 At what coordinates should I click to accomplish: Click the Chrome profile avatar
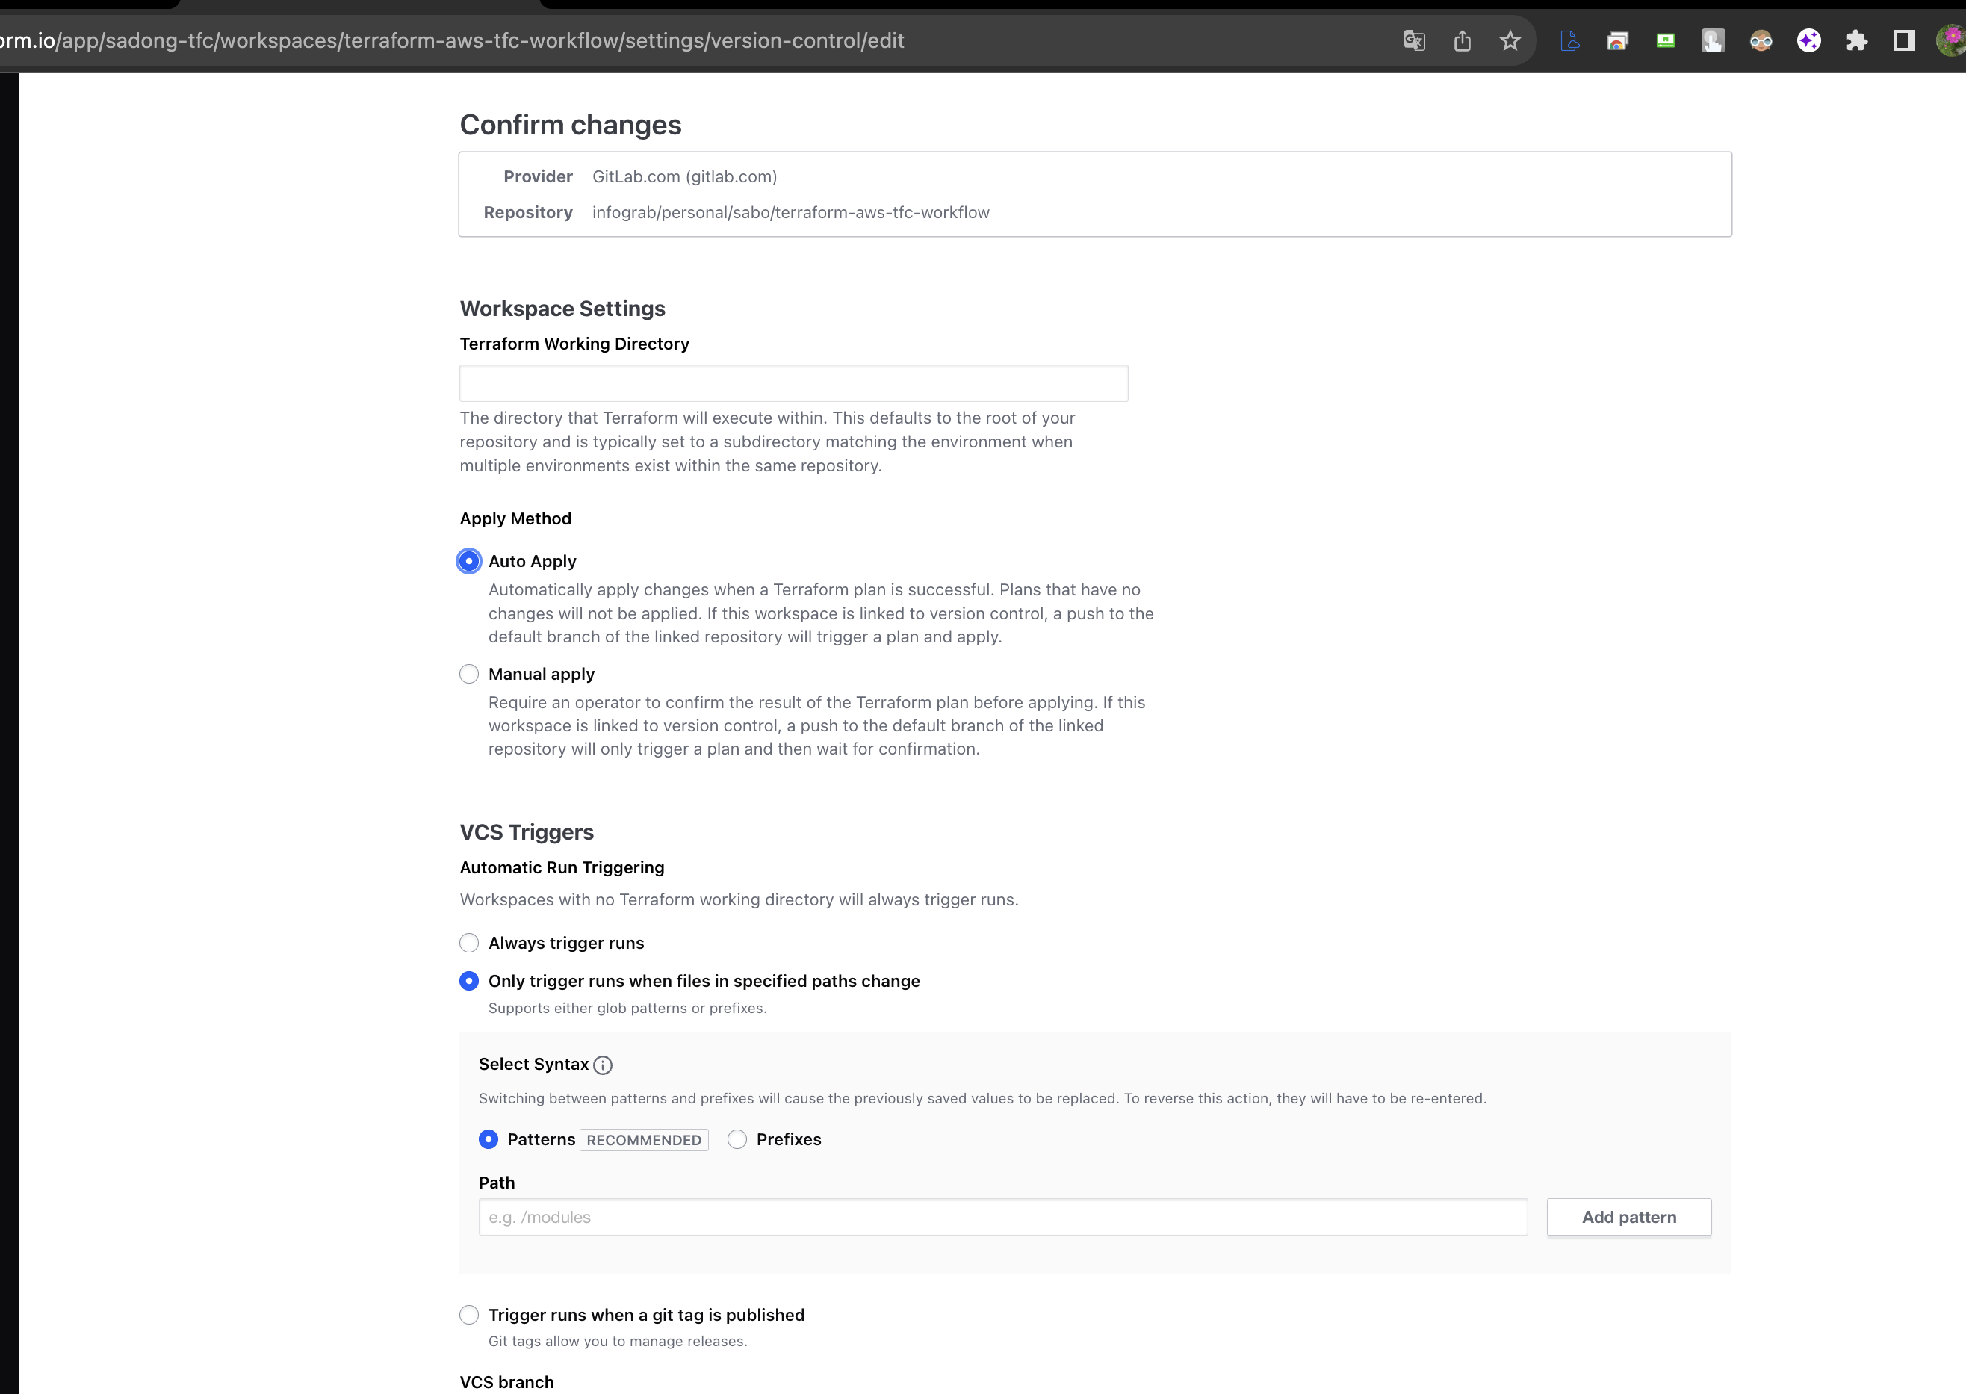1950,40
